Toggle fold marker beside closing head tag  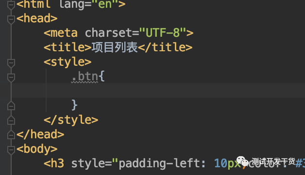coord(11,135)
